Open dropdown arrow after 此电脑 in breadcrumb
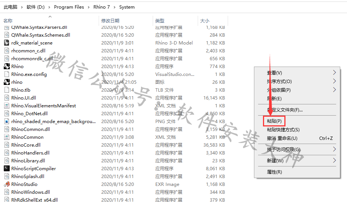The image size is (347, 202). point(22,7)
